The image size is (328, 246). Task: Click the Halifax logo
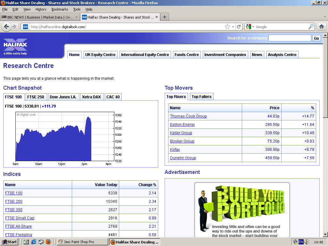coord(15,46)
